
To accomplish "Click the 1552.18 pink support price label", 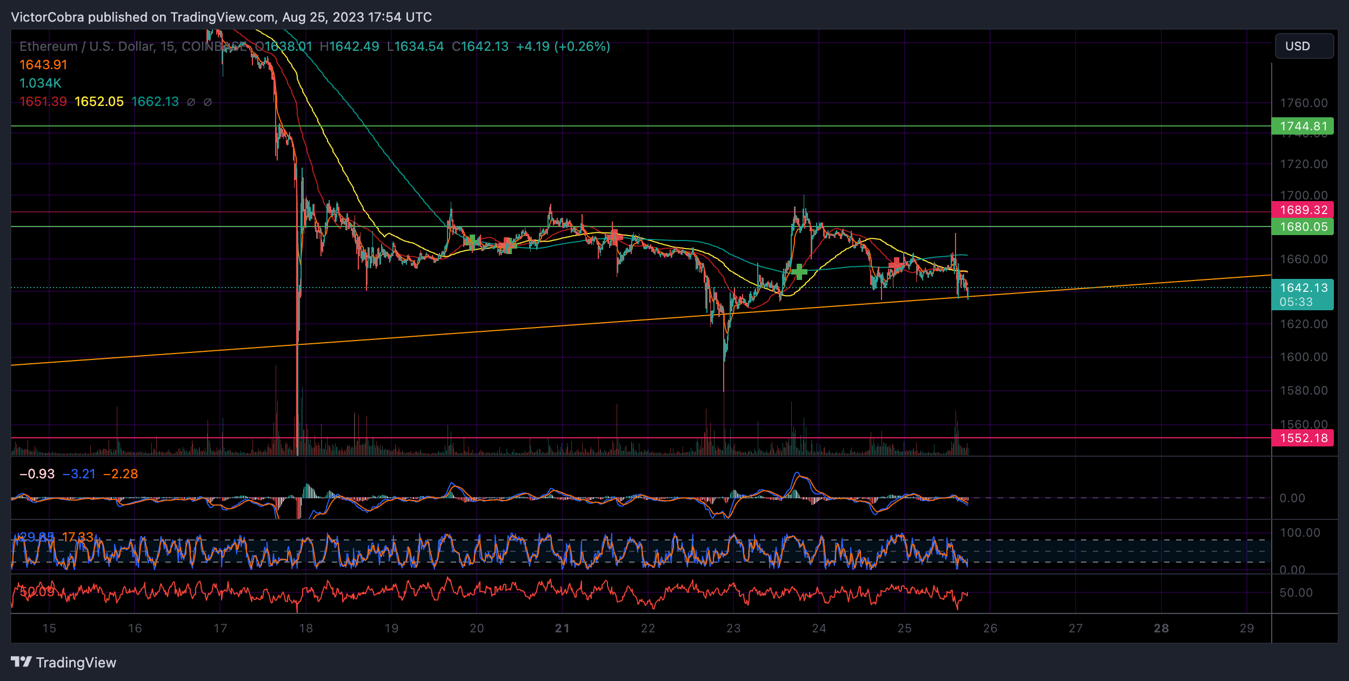I will [1303, 438].
